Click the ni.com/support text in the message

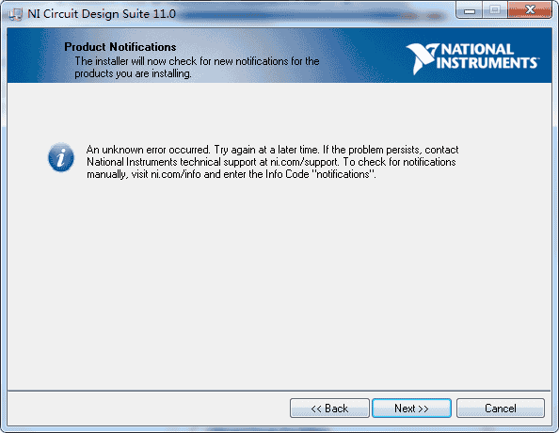pyautogui.click(x=304, y=162)
